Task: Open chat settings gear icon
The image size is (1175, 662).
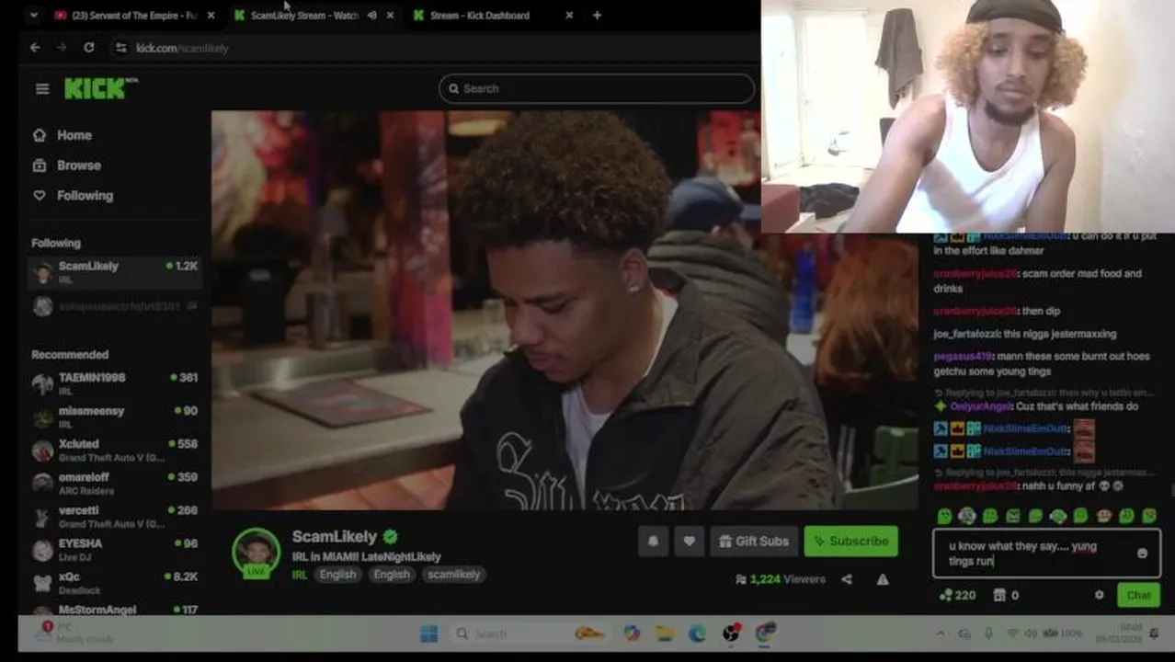Action: point(1099,595)
